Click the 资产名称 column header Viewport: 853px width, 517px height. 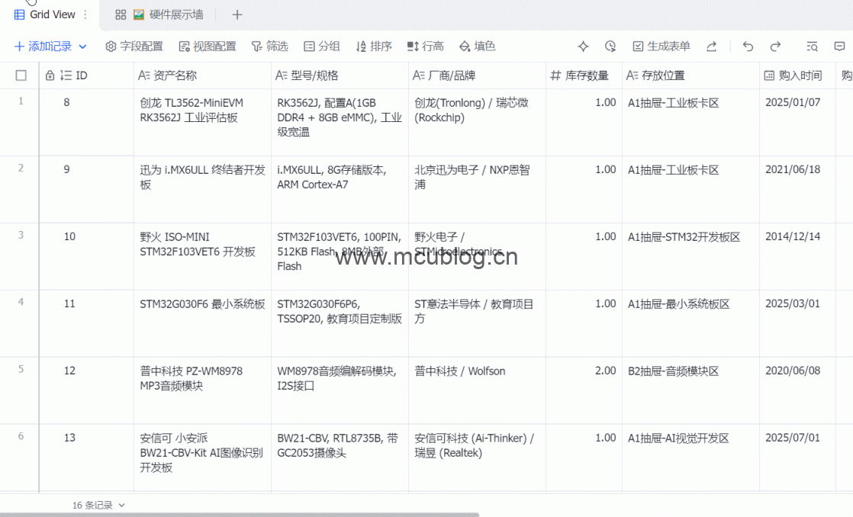pos(175,75)
